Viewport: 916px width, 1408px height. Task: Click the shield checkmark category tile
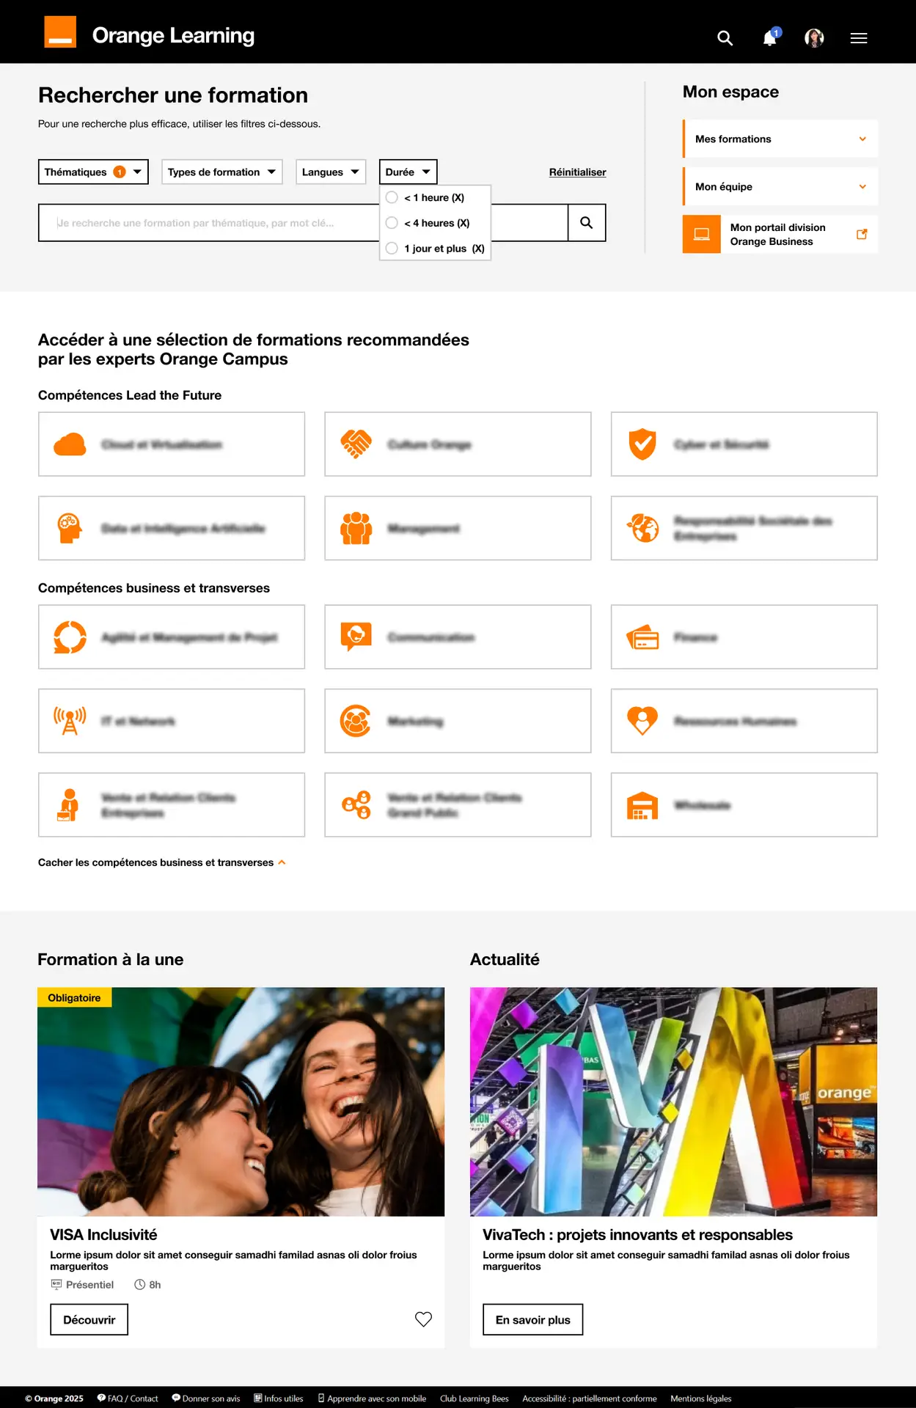point(744,444)
